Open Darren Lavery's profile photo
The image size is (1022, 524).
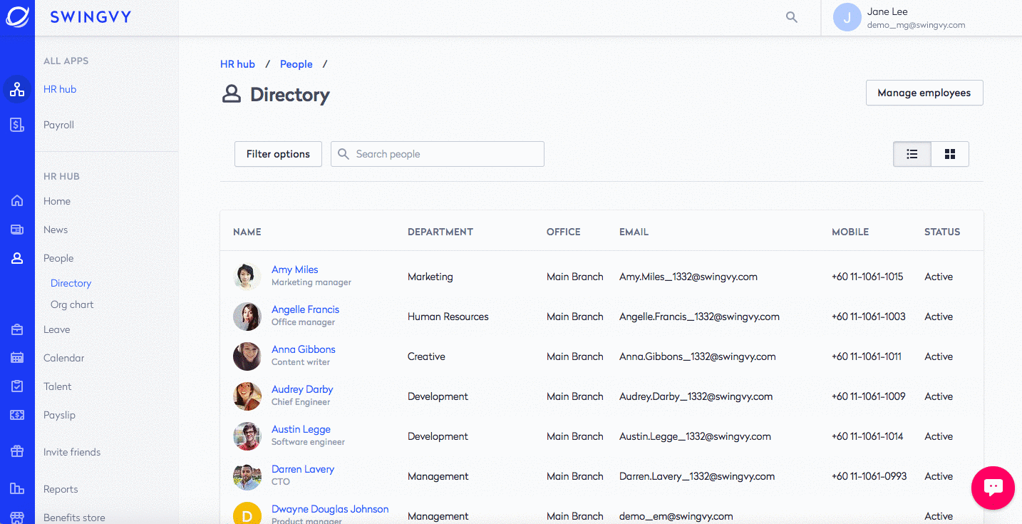click(x=247, y=476)
